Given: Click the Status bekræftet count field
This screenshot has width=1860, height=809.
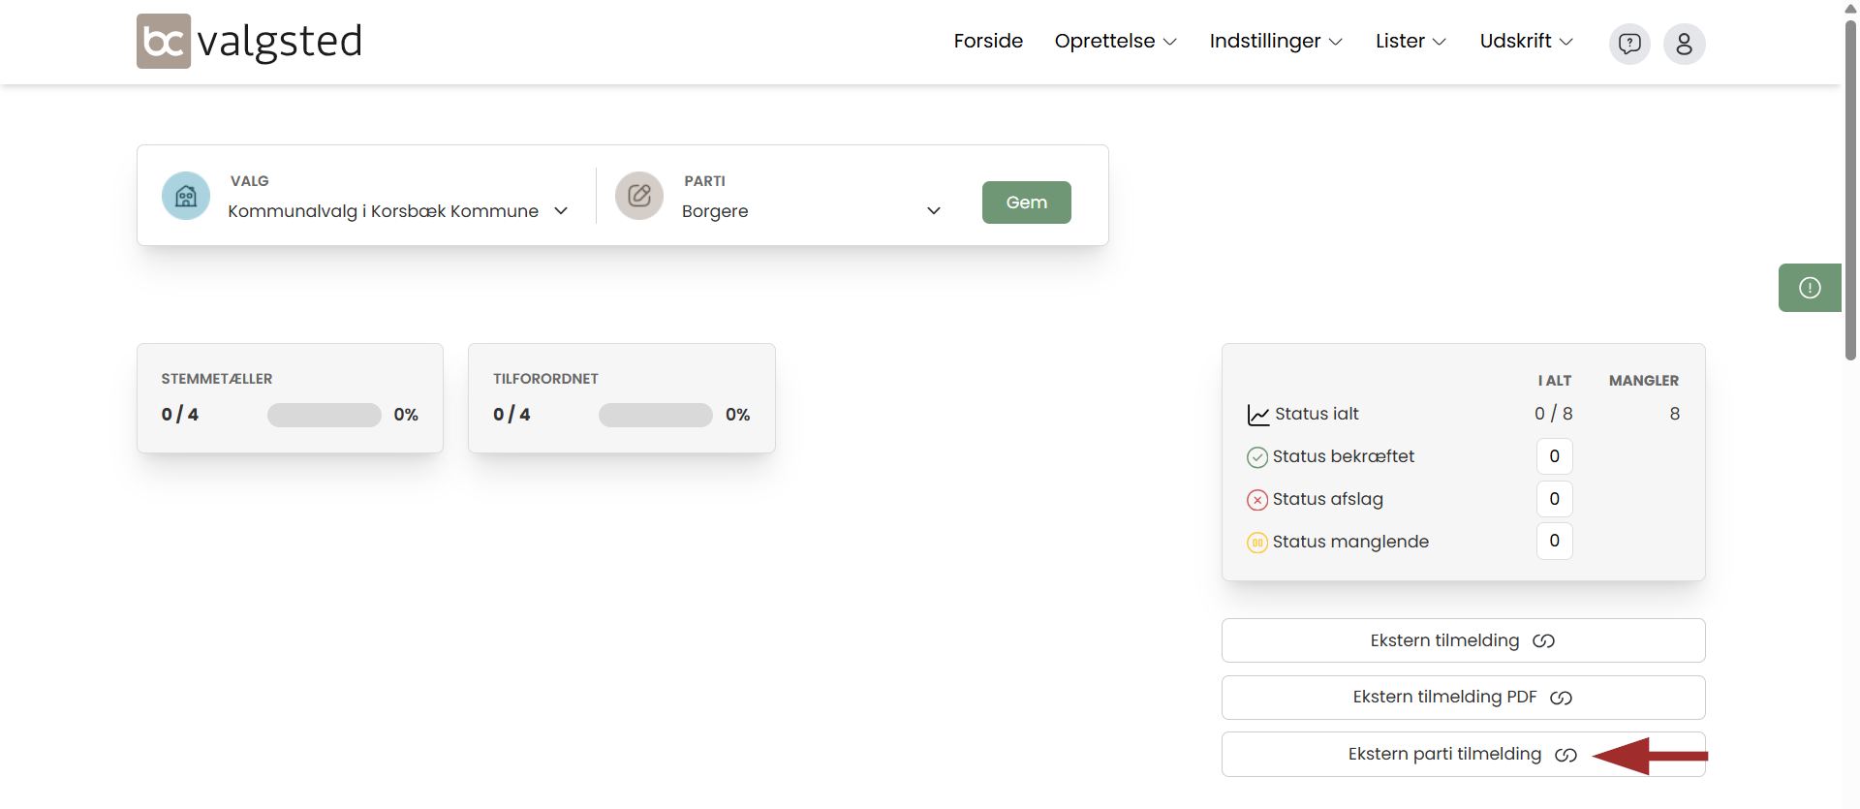Looking at the screenshot, I should coord(1554,456).
